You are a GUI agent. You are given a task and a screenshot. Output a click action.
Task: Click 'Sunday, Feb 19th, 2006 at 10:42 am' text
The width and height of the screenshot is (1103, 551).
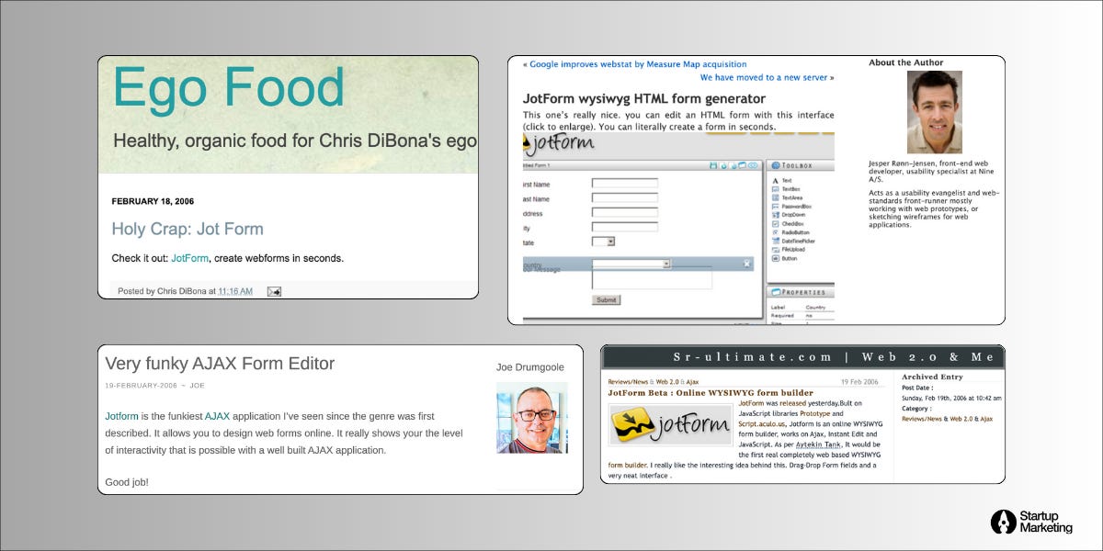tap(951, 399)
